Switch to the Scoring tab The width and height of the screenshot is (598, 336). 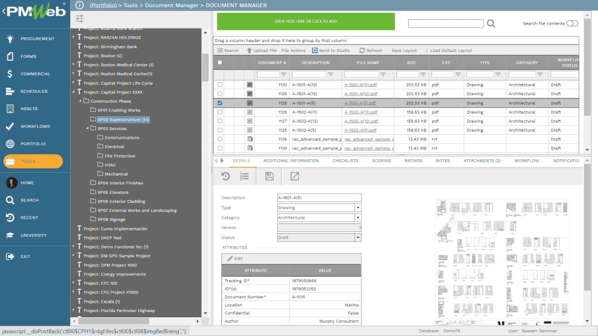[x=381, y=161]
